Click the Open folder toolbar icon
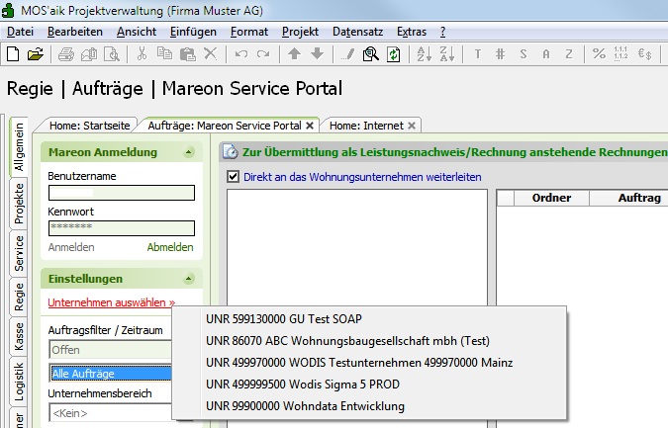 36,54
